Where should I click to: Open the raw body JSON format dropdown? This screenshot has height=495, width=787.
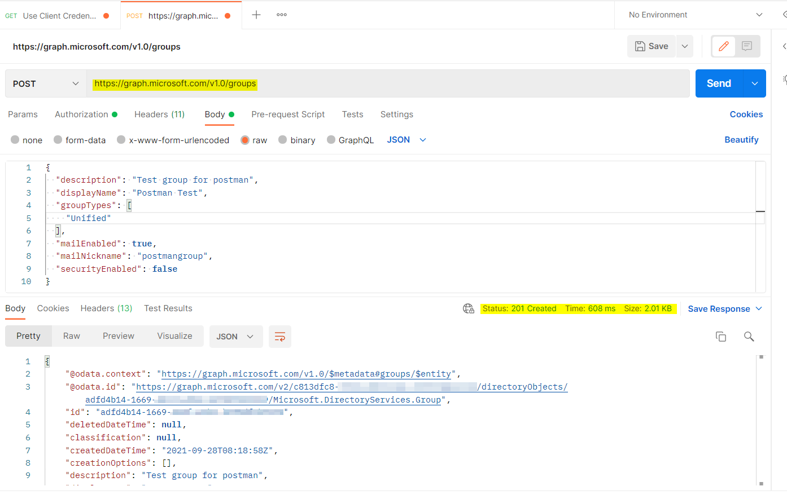click(406, 140)
